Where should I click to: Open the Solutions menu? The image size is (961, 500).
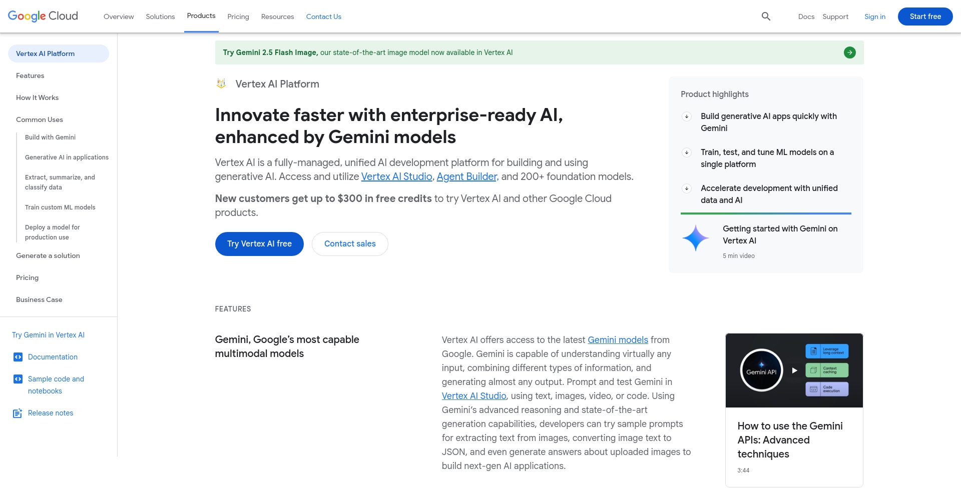click(160, 16)
